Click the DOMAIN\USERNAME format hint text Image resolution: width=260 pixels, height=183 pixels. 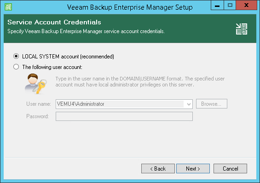click(140, 82)
